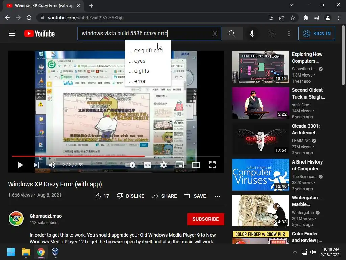
Task: Open the Chrome profile icon
Action: click(x=328, y=18)
